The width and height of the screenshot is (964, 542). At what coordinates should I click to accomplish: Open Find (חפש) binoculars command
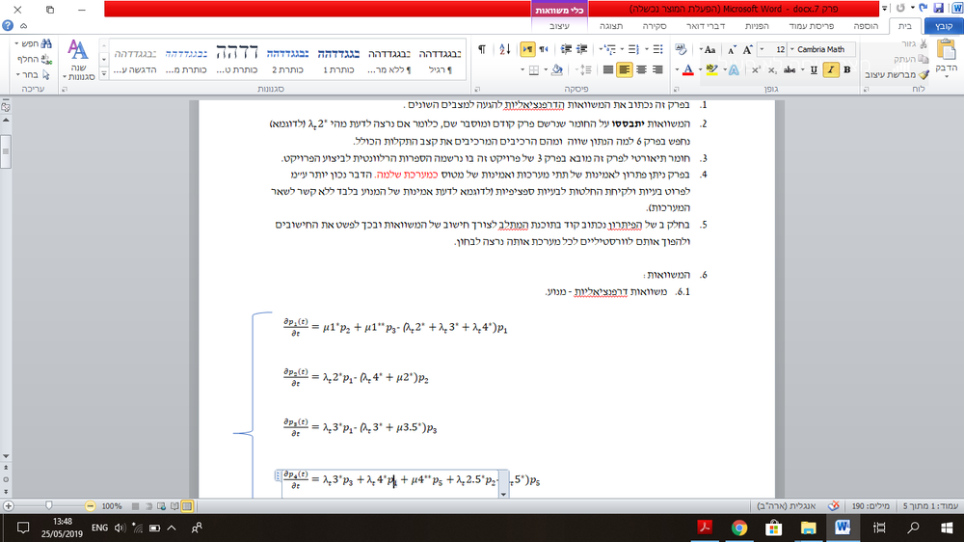35,43
